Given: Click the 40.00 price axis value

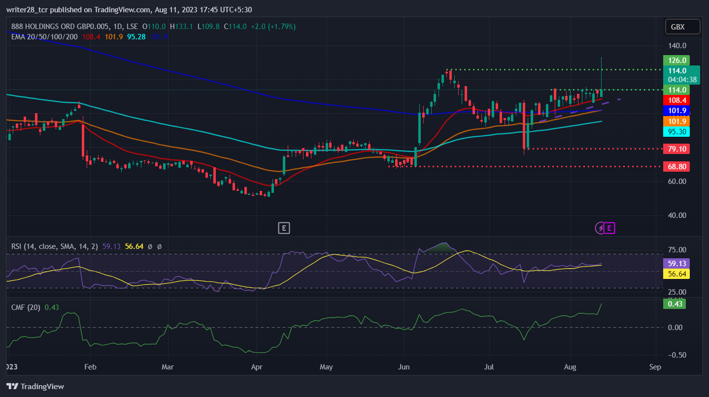Looking at the screenshot, I should (x=677, y=215).
